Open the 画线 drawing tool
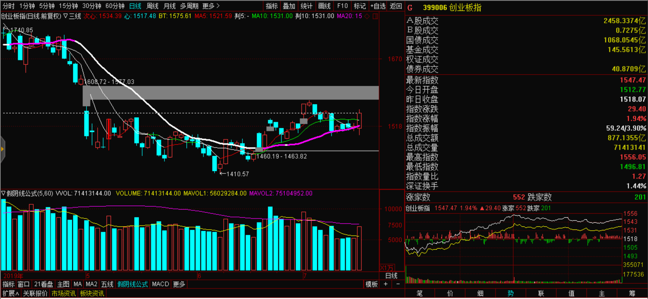Image resolution: width=648 pixels, height=299 pixels. [324, 6]
